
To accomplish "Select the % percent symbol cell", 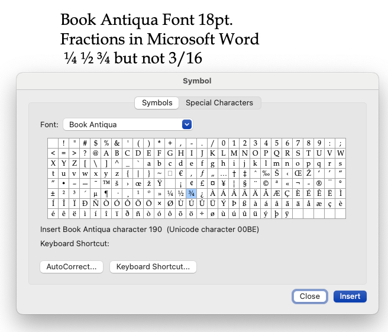I will pos(106,143).
